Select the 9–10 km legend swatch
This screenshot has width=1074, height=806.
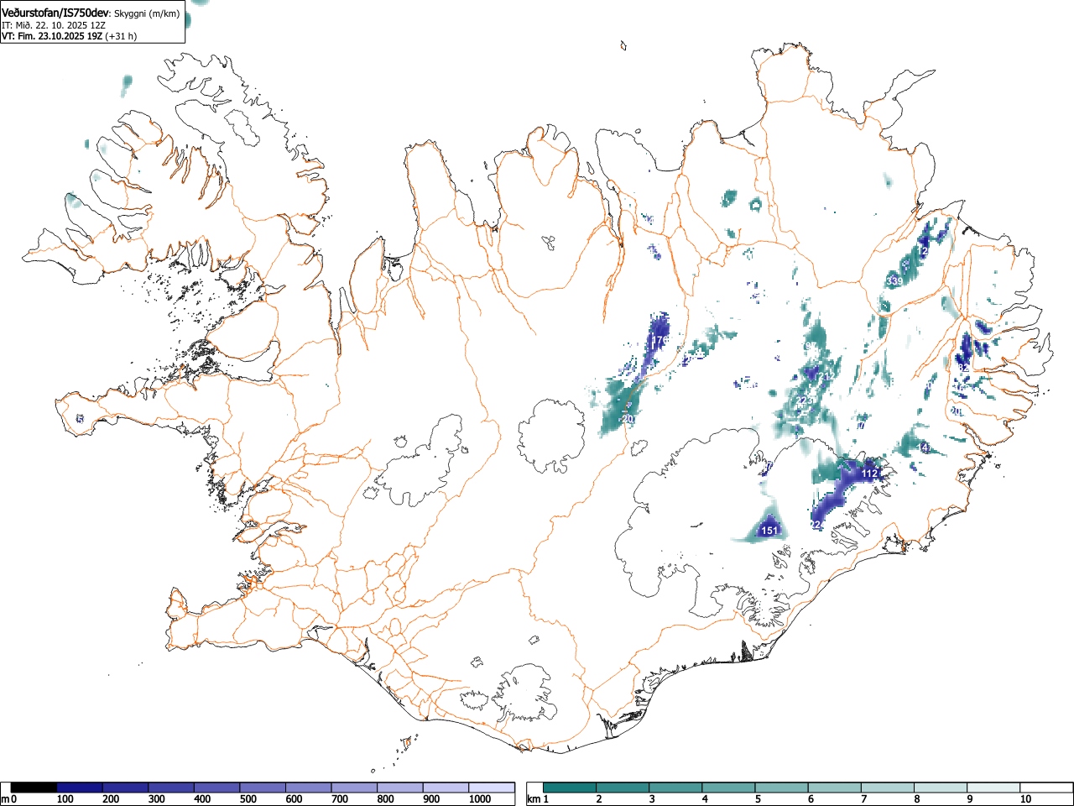coord(993,788)
